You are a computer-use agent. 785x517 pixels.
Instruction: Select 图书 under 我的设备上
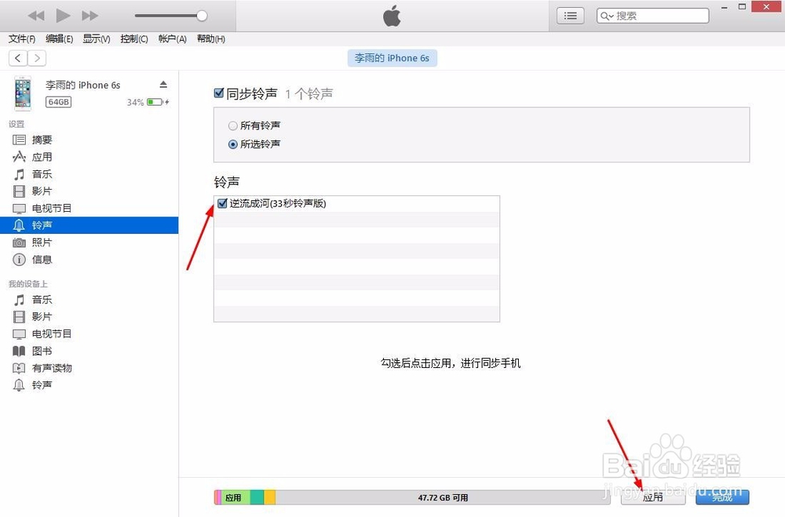point(42,351)
